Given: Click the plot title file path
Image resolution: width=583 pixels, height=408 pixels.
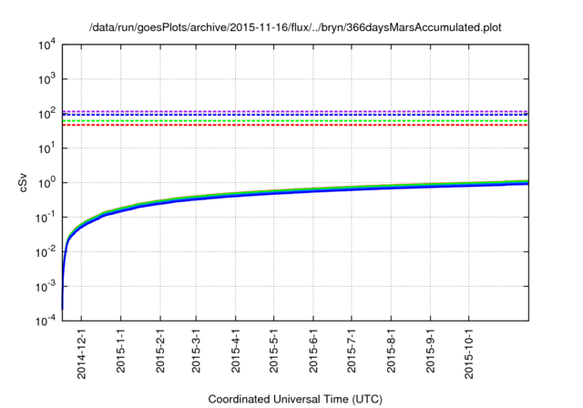Looking at the screenshot, I should 295,27.
